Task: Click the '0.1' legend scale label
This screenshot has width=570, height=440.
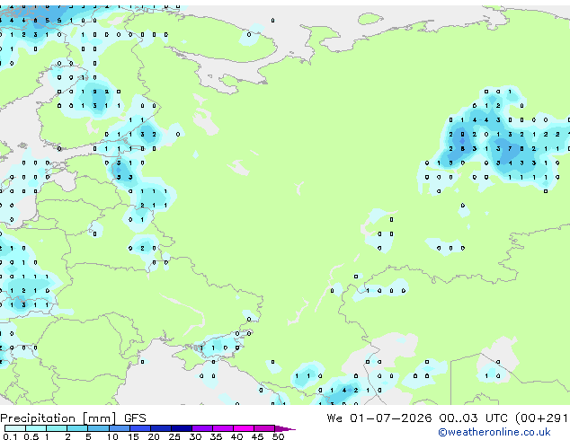Action: (x=10, y=436)
